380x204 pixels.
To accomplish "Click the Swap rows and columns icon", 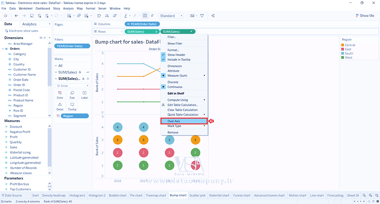I will [x=99, y=16].
